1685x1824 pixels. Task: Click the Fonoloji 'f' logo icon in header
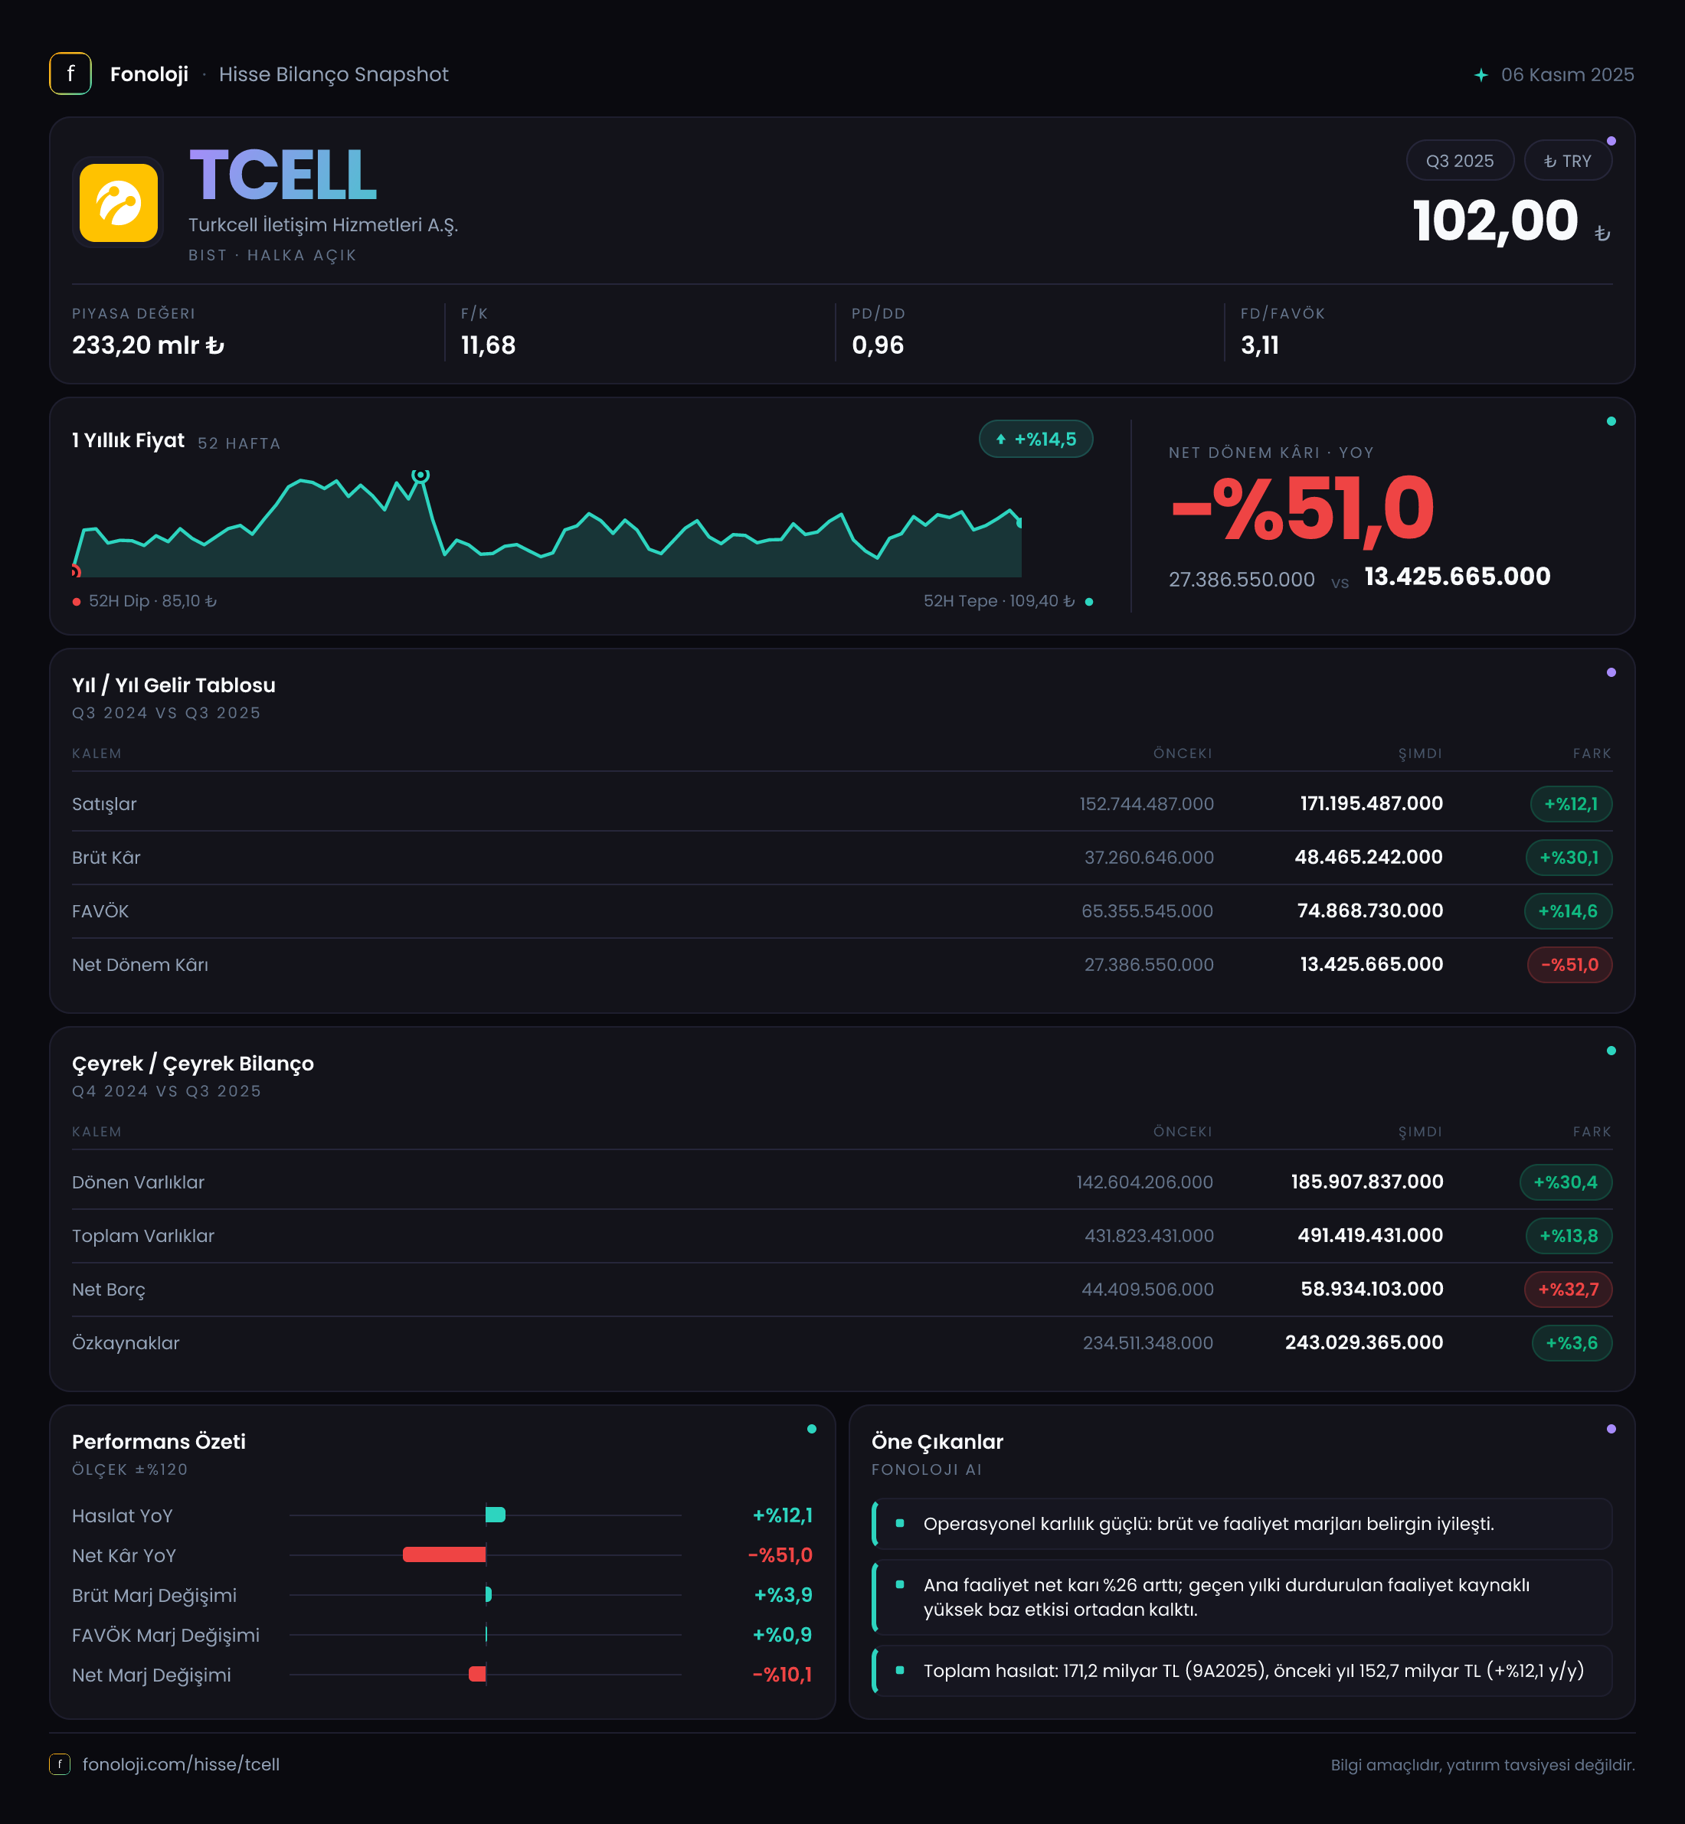70,74
